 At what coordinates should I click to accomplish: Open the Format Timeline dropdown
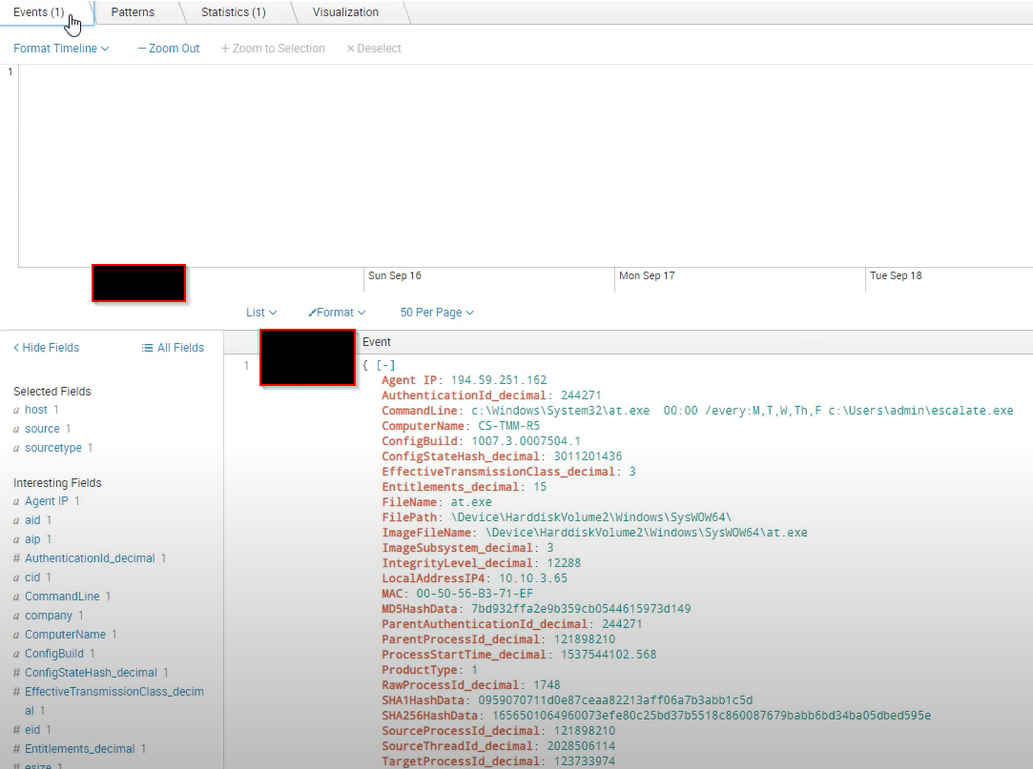click(x=61, y=48)
